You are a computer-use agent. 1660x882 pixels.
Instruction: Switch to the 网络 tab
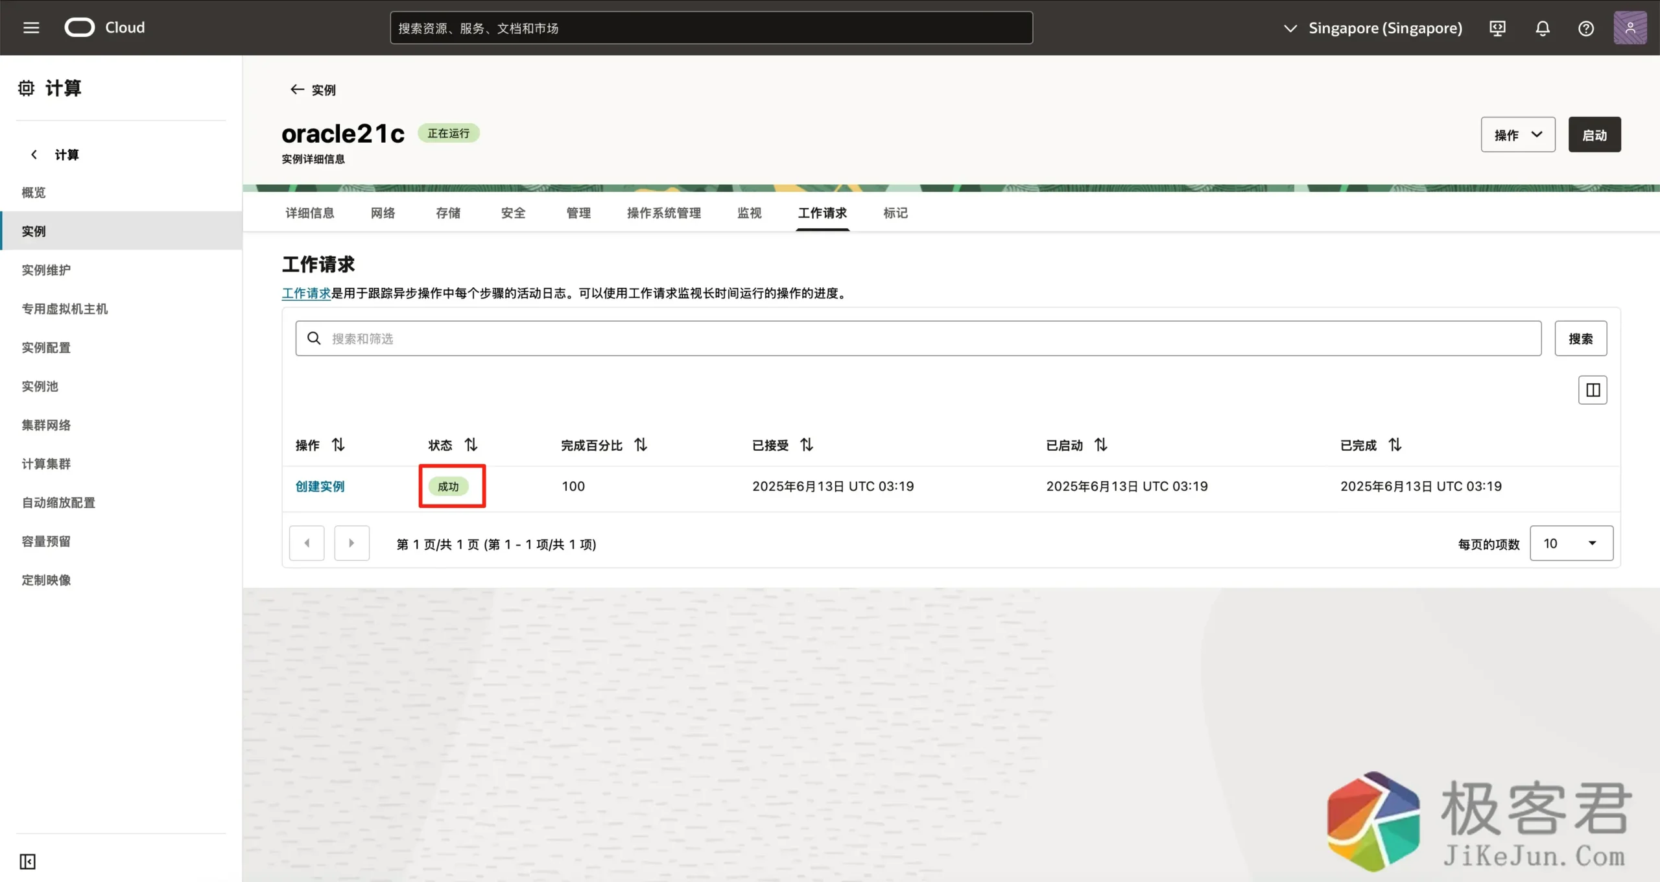tap(383, 213)
